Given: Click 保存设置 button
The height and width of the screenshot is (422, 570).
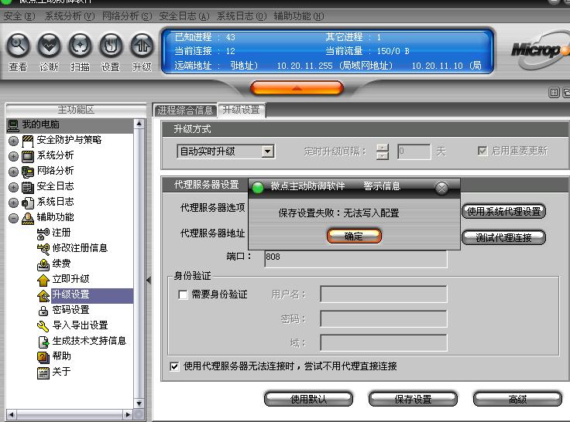Looking at the screenshot, I should [413, 400].
